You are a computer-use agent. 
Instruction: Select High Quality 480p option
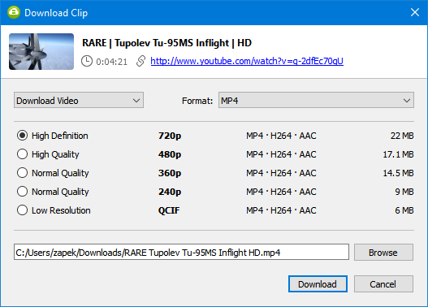click(x=22, y=154)
